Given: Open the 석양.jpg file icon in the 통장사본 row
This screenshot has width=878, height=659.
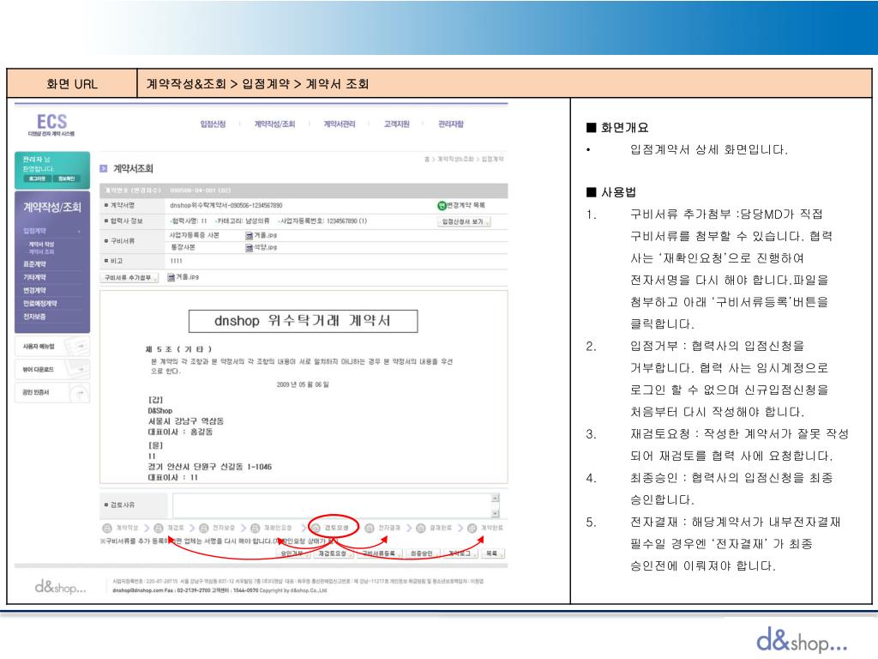Looking at the screenshot, I should point(249,248).
